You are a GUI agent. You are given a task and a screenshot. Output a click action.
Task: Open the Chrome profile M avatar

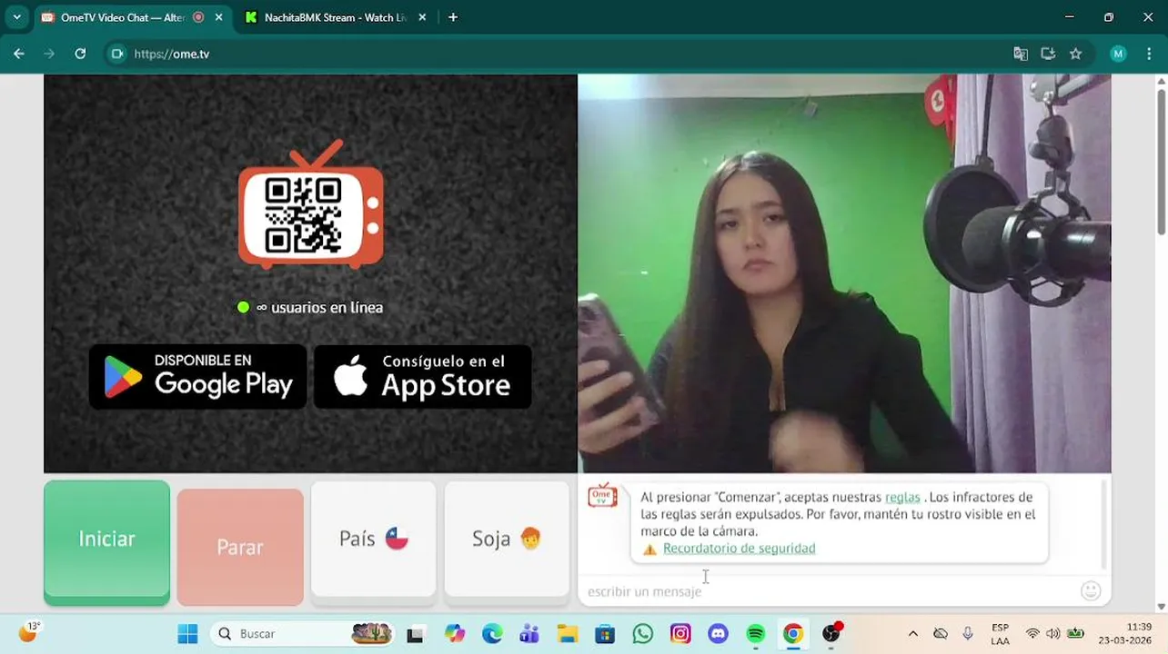(x=1118, y=54)
